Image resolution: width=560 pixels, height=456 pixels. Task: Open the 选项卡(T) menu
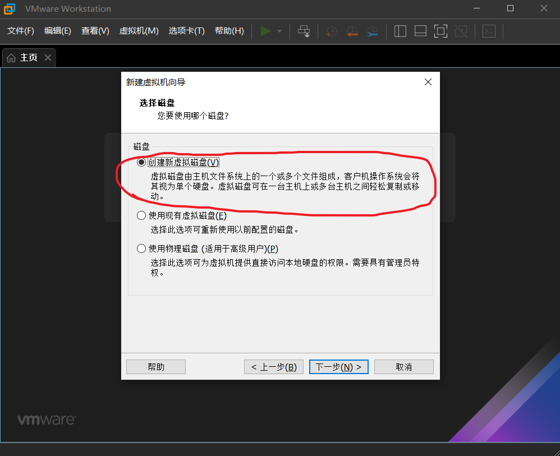click(x=186, y=31)
